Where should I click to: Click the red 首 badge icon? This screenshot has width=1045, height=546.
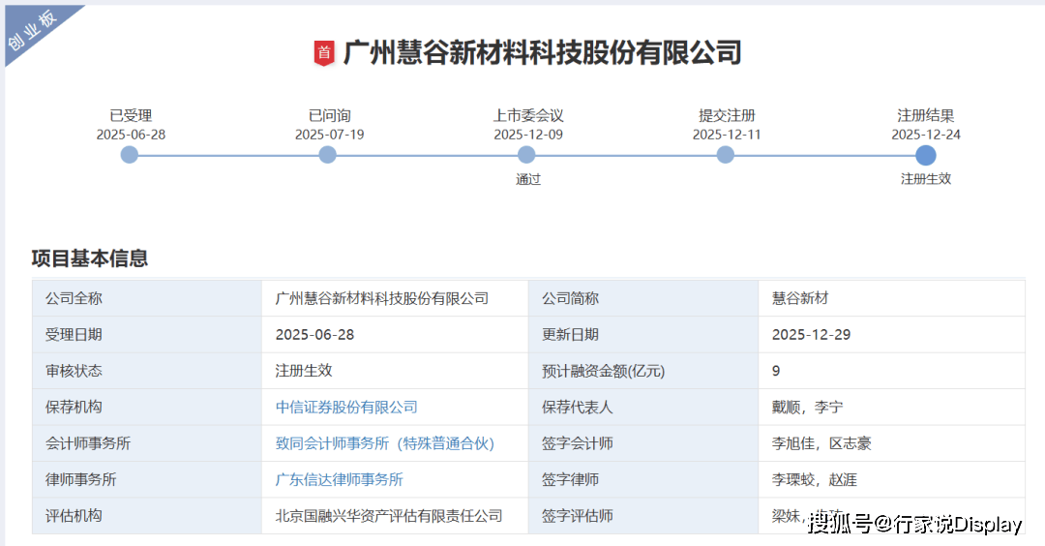coord(324,52)
